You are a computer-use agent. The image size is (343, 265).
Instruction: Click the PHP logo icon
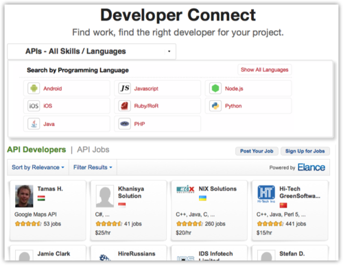click(125, 124)
